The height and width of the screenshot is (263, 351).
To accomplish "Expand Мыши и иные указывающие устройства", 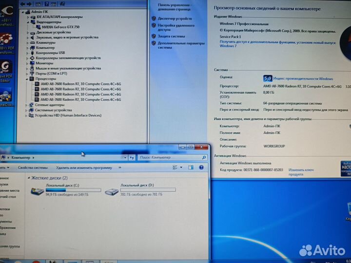I will pyautogui.click(x=27, y=69).
